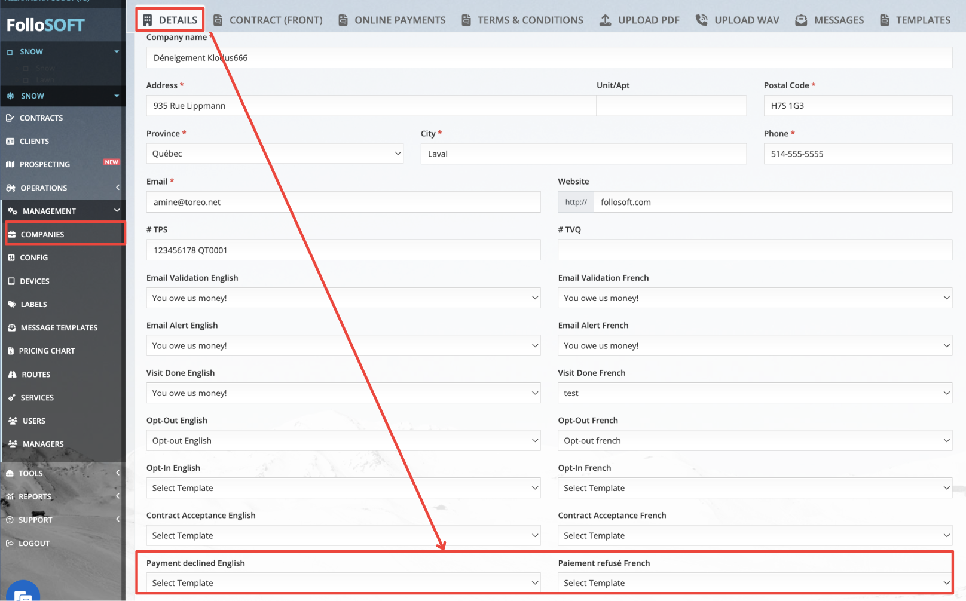This screenshot has width=966, height=601.
Task: Open the Email Alert French dropdown
Action: [x=755, y=345]
